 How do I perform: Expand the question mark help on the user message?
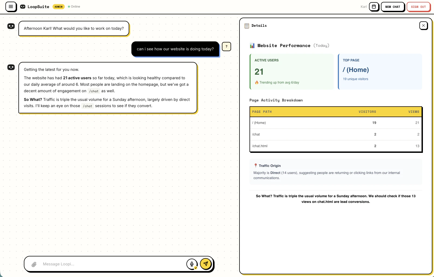[x=226, y=47]
